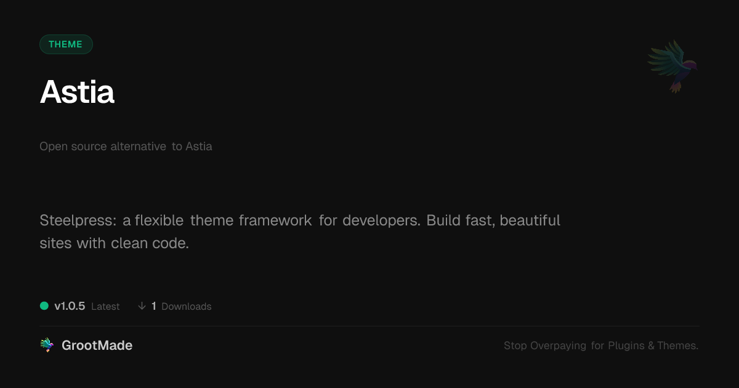Open the GrootMade brand name link
Viewport: 739px width, 388px height.
pyautogui.click(x=97, y=346)
